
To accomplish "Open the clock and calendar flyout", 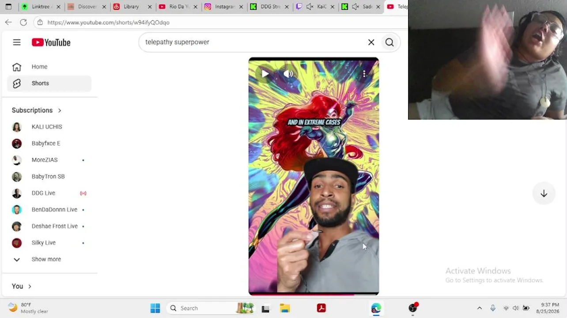I will point(548,308).
